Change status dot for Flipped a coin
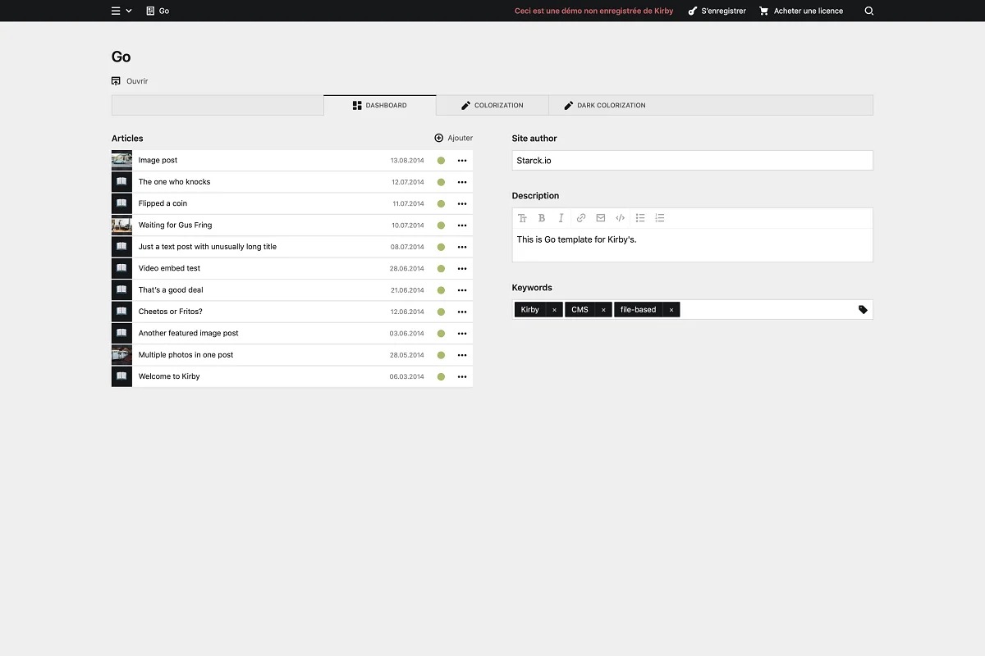 coord(441,204)
